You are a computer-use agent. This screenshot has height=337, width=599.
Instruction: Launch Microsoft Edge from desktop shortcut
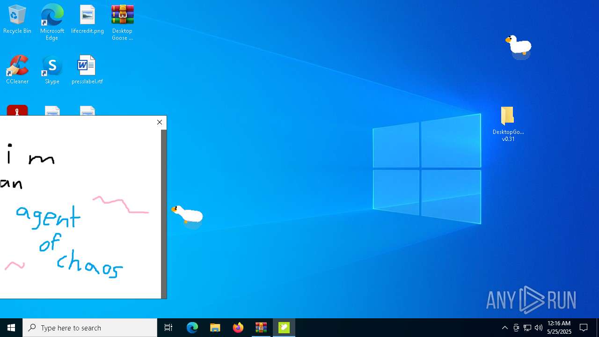point(52,22)
